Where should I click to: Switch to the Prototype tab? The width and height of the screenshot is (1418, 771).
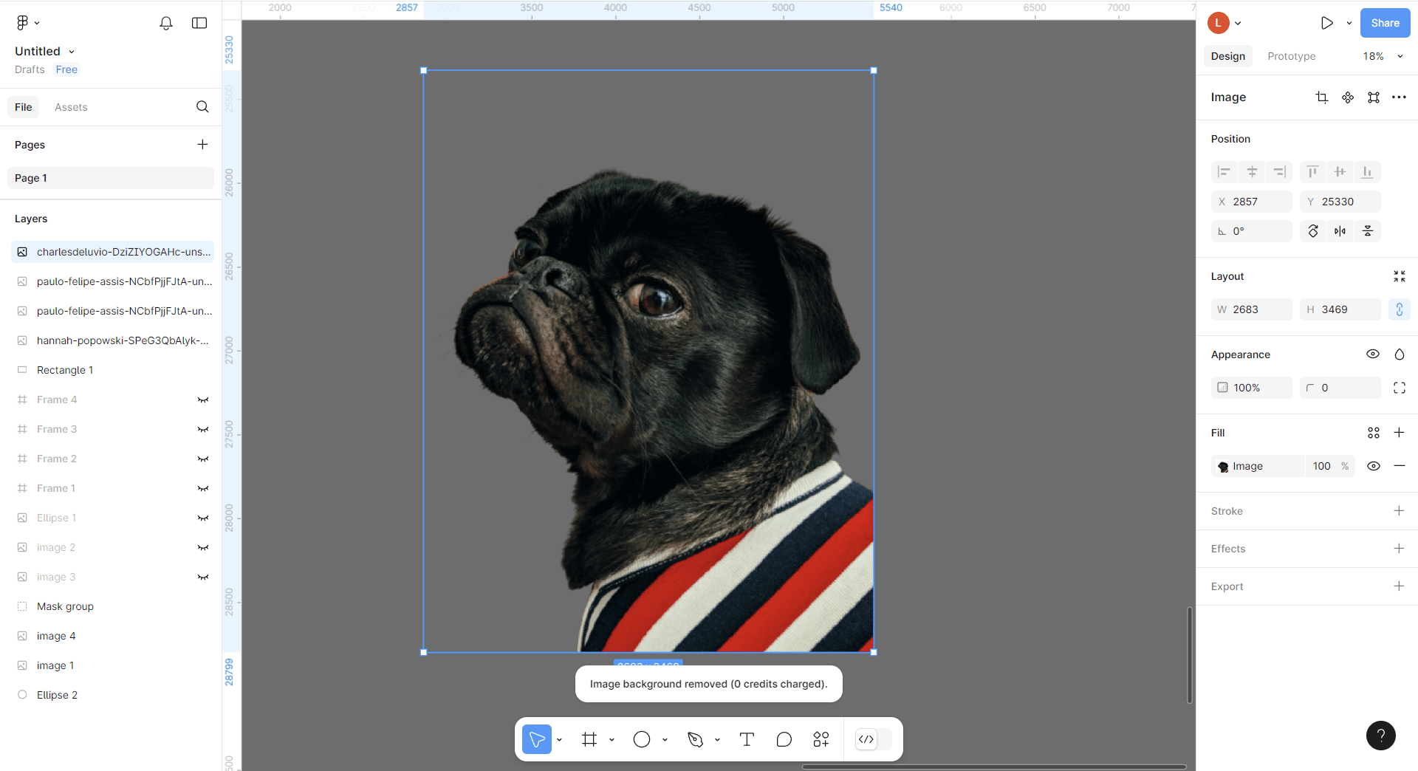point(1291,56)
